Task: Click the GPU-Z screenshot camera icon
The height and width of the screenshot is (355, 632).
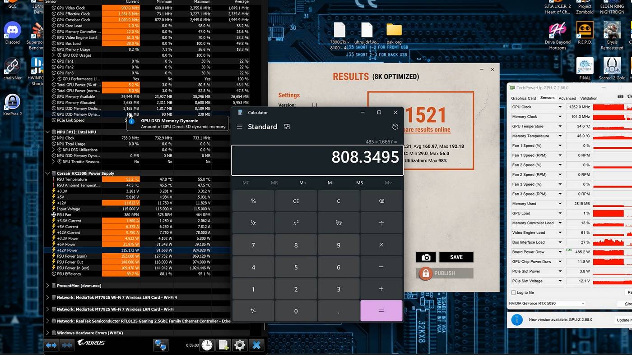Action: [x=620, y=97]
